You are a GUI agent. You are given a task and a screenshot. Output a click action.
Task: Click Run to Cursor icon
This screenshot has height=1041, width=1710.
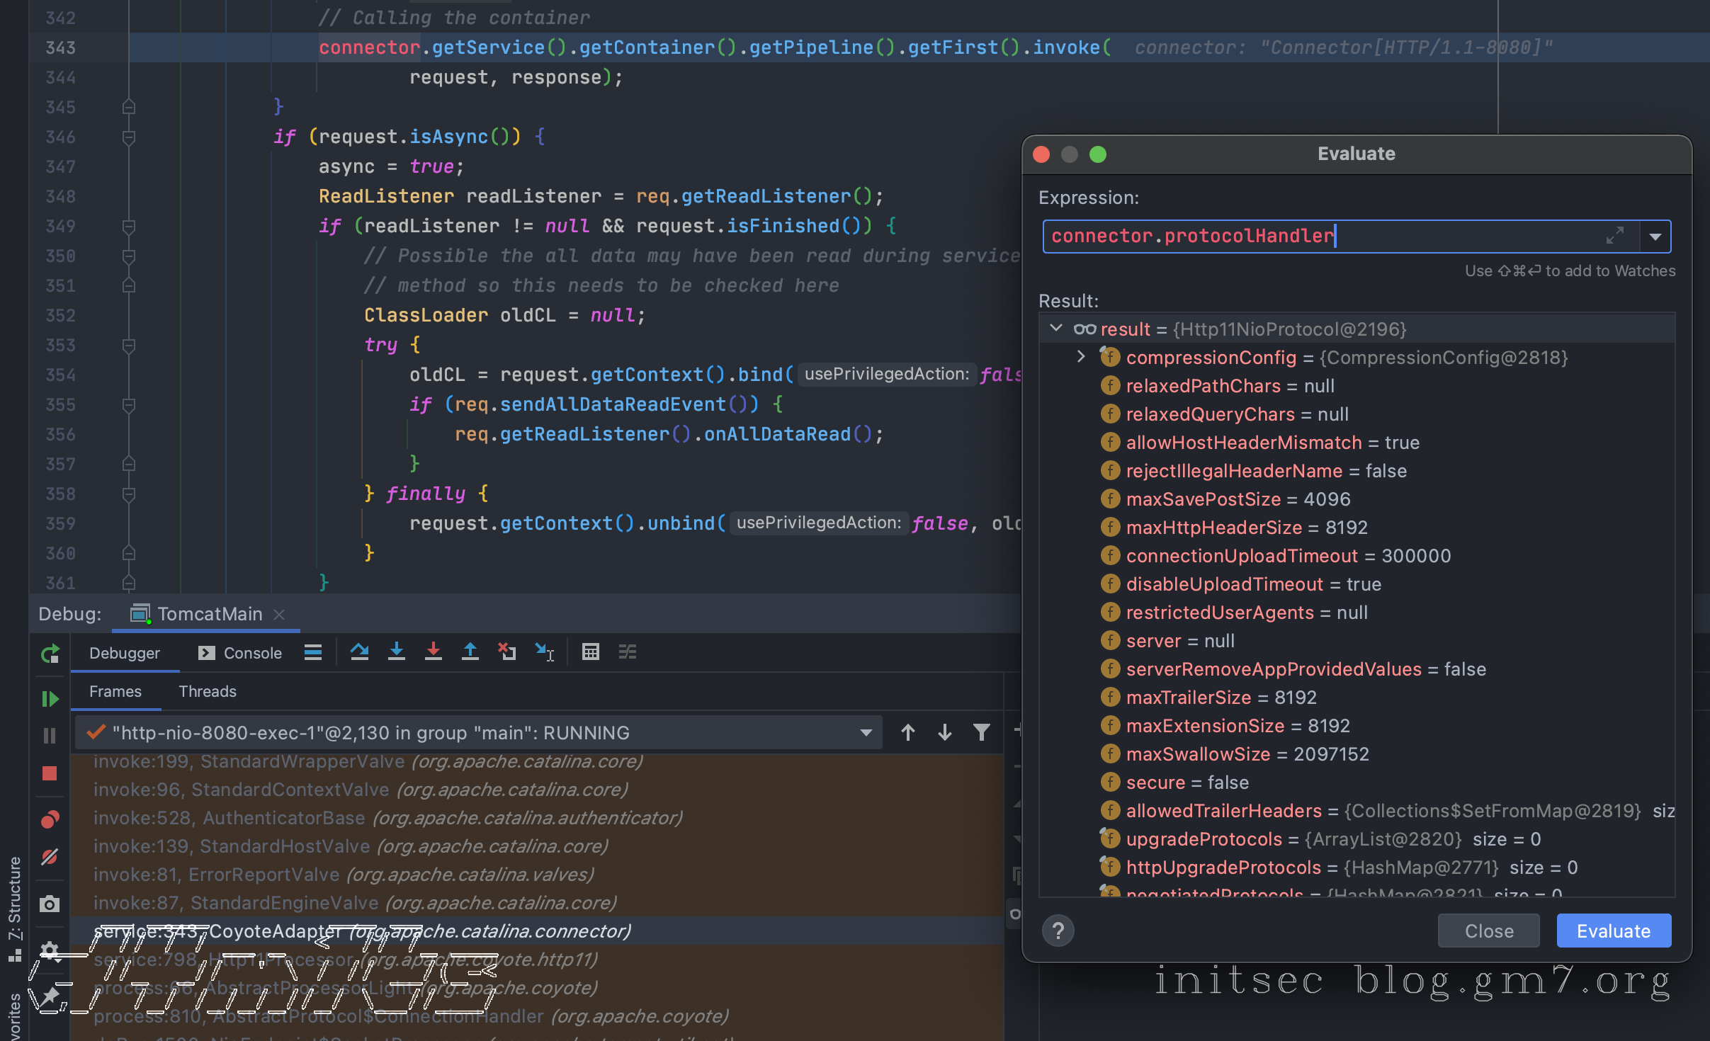544,652
